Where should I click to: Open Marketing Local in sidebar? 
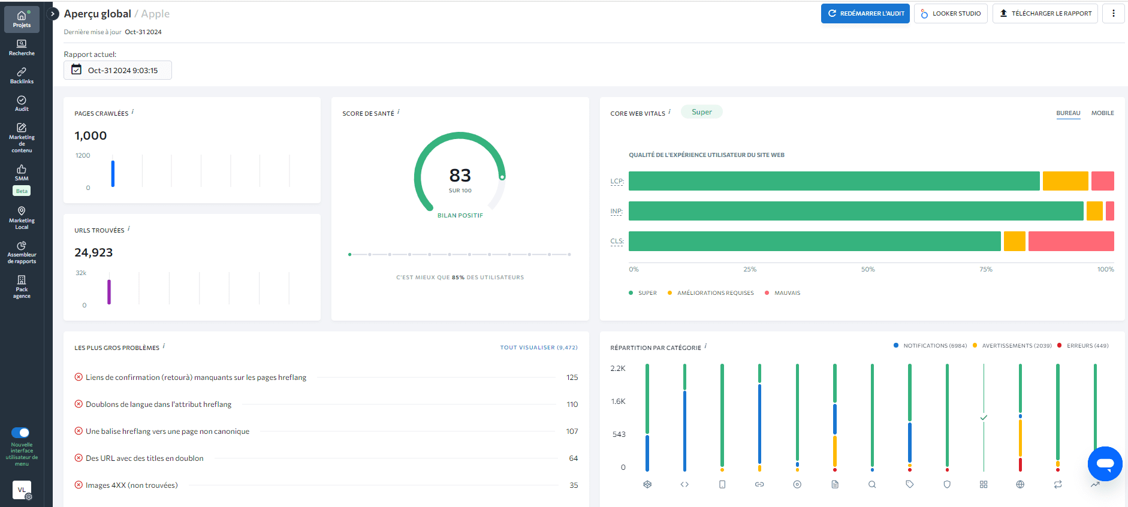coord(22,218)
